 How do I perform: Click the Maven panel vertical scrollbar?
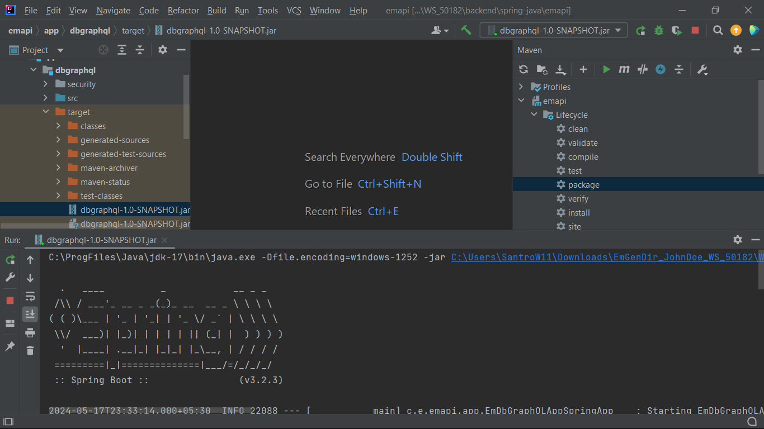pos(761,127)
